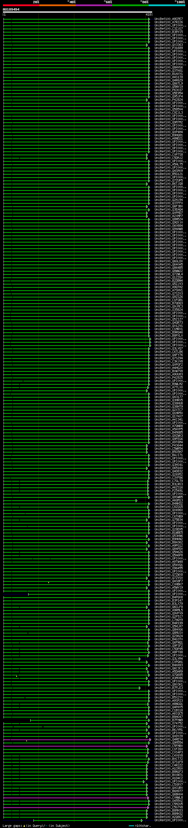
Task: Select the UniRef100_C5XRY7 label
Action: (x=168, y=785)
